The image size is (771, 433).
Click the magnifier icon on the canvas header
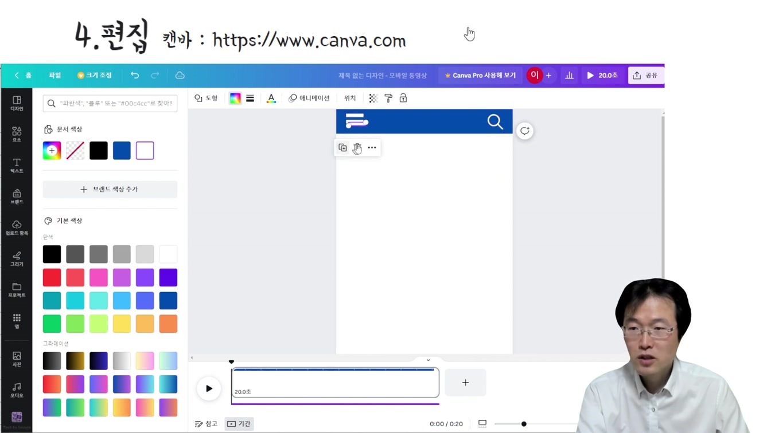coord(495,121)
